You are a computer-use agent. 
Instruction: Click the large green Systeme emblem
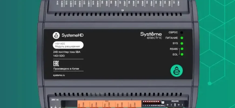[176, 71]
